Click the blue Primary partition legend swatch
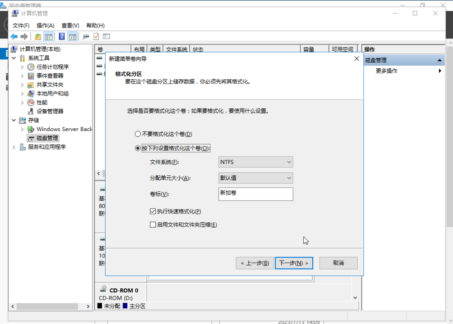The width and height of the screenshot is (453, 324). point(125,306)
